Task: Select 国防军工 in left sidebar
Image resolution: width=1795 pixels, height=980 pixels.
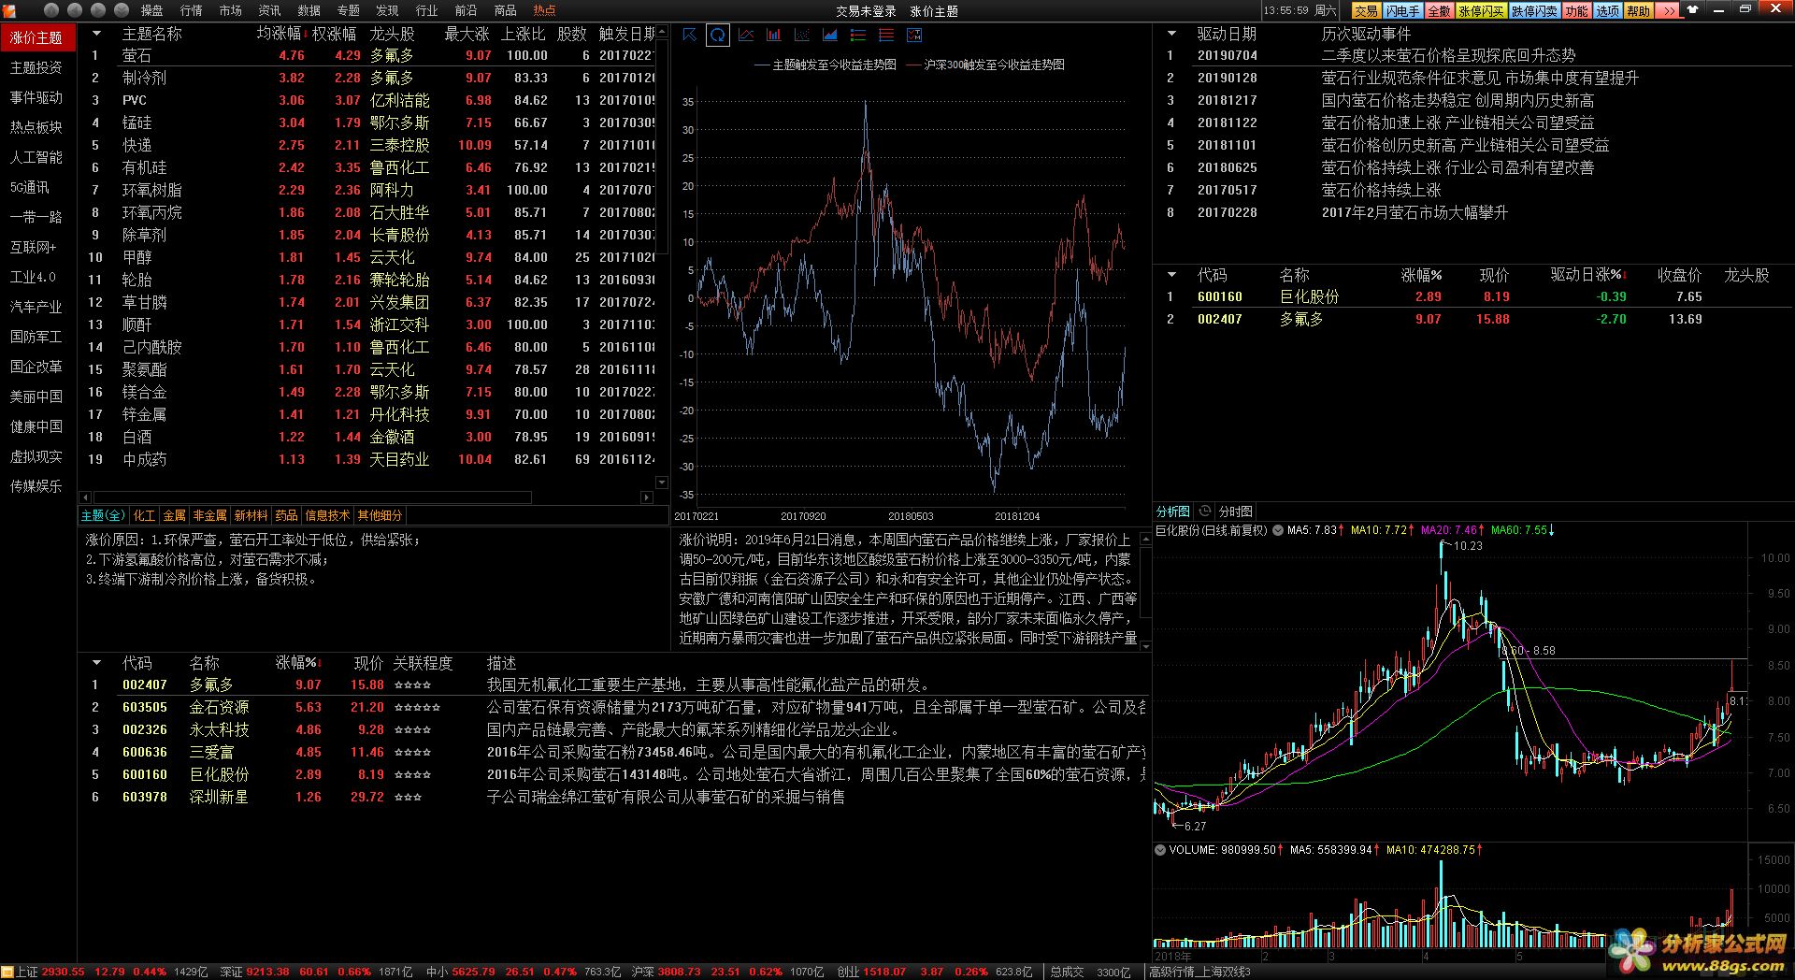Action: point(36,337)
